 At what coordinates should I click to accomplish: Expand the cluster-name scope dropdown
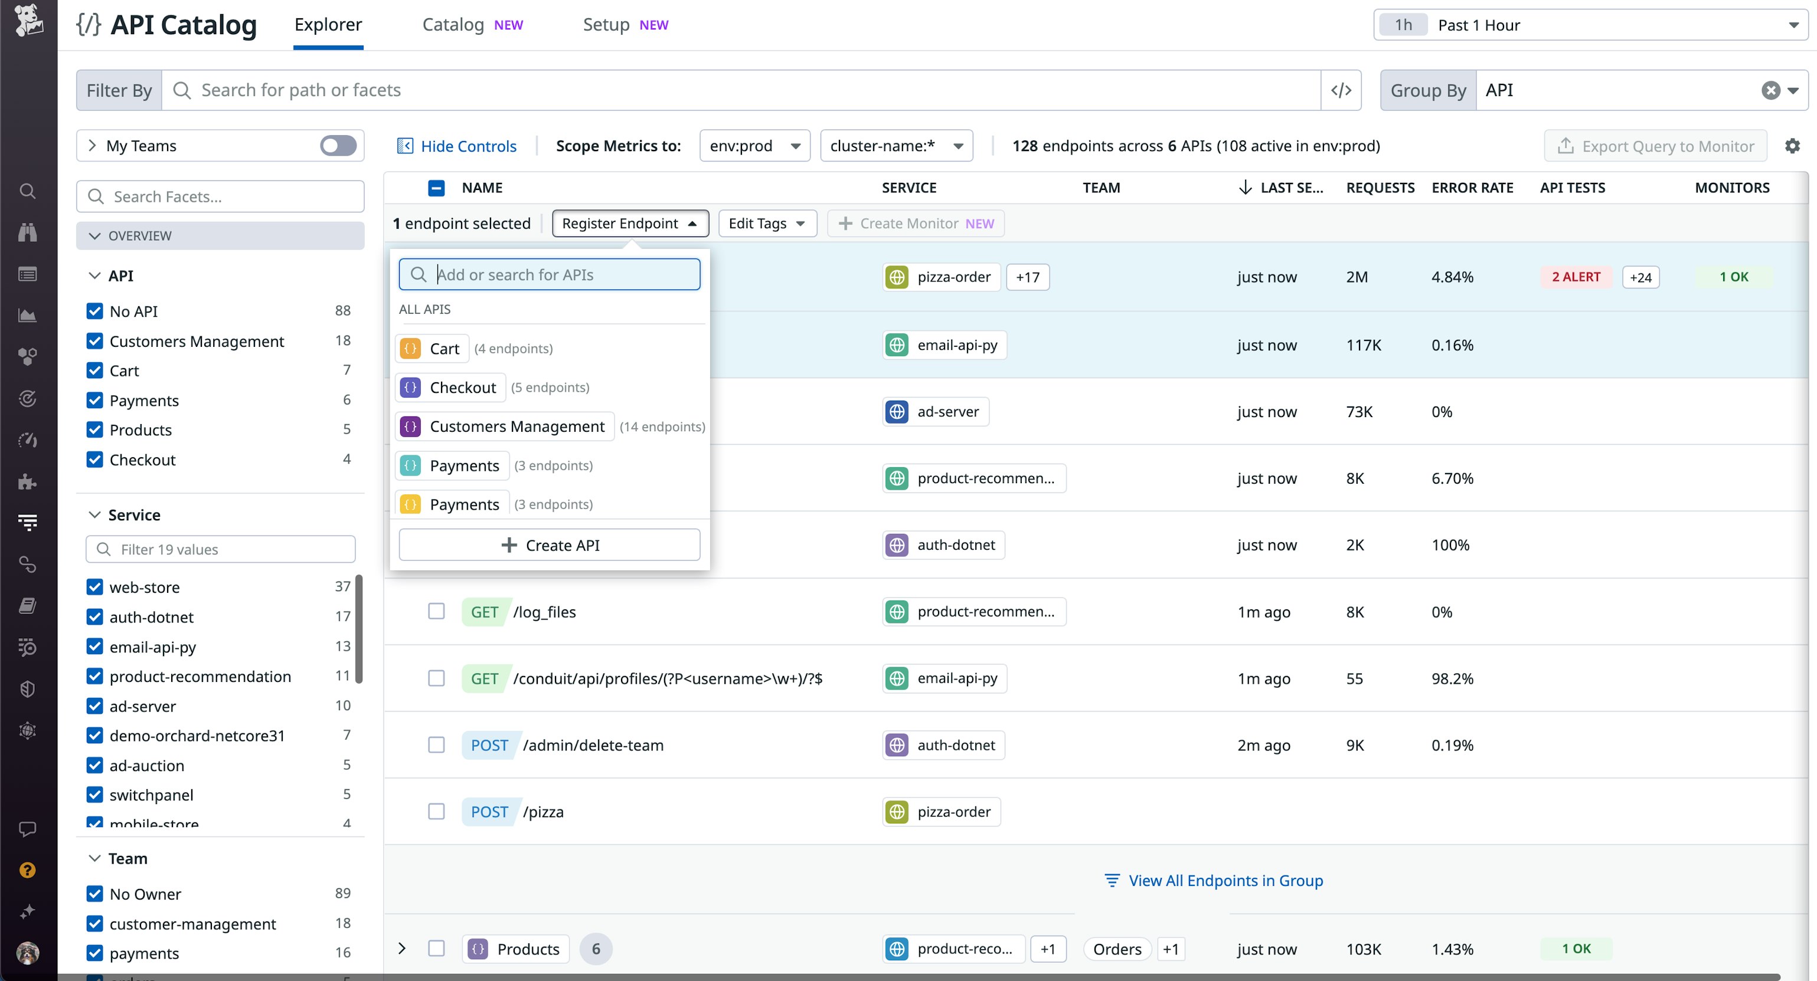[896, 146]
